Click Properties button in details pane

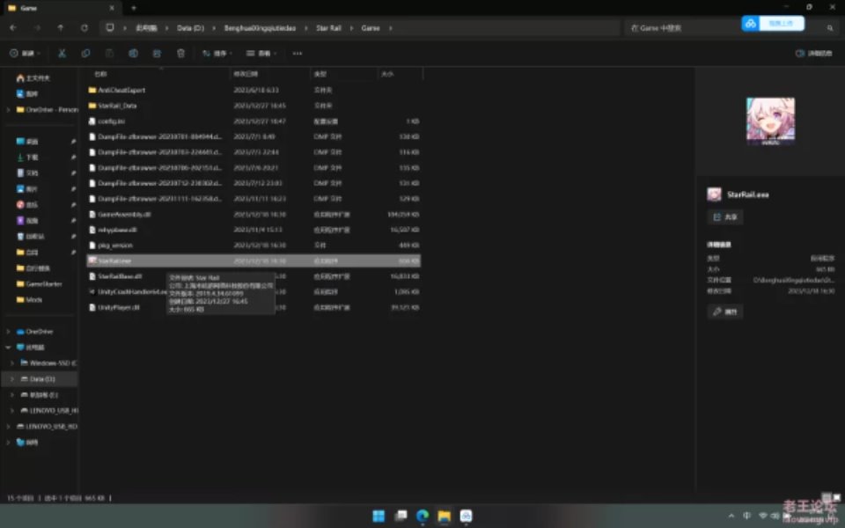point(725,312)
